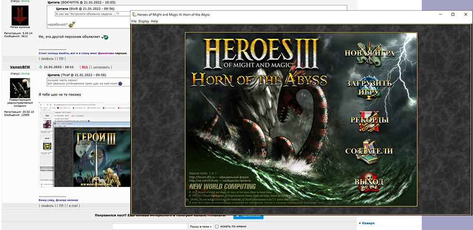Image resolution: width=473 pixels, height=230 pixels.
Task: Open the Пятая колонна user's red cross avatar
Action: [x=20, y=15]
